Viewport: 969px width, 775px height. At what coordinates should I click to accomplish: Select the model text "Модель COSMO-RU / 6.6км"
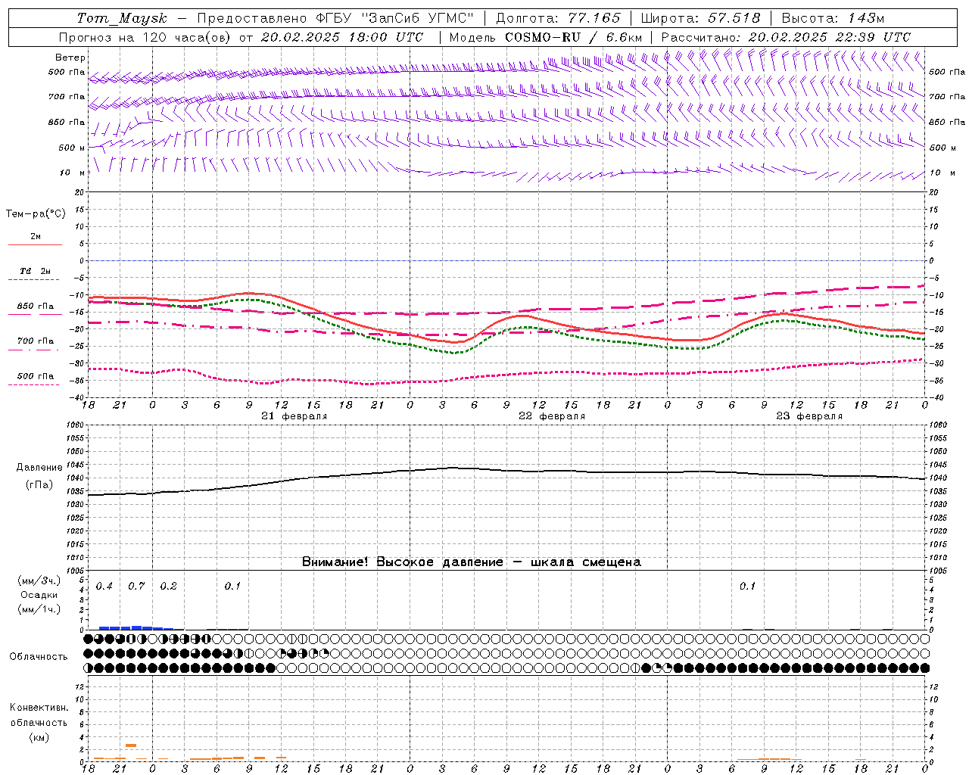[x=546, y=37]
